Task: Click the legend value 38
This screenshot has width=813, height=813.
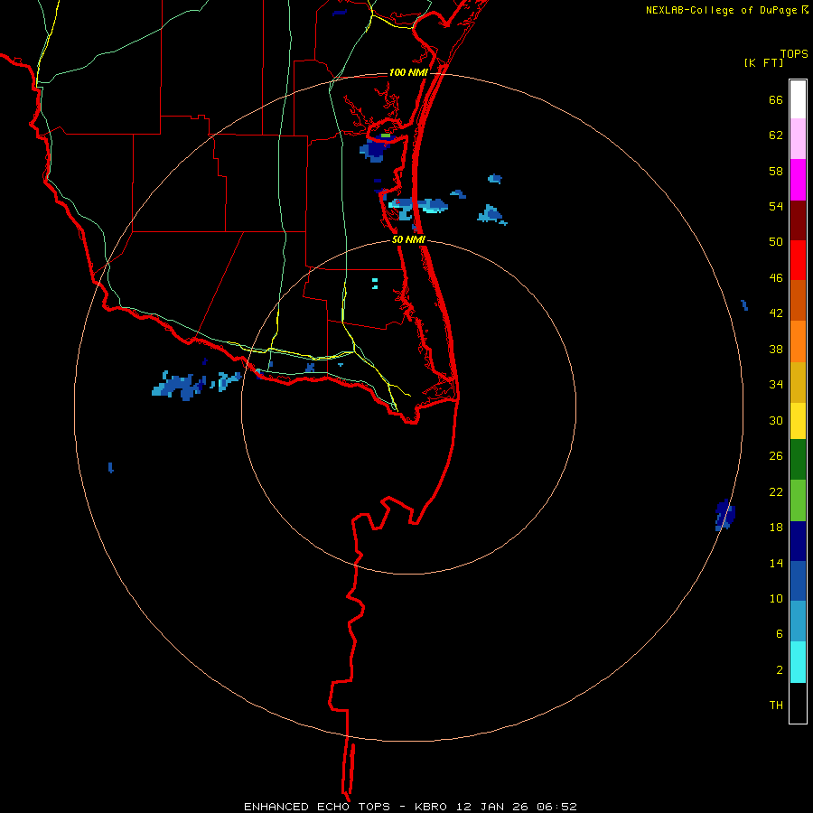Action: click(776, 350)
